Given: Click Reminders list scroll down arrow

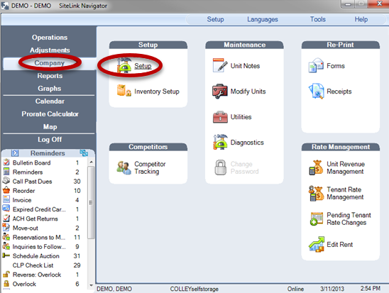Looking at the screenshot, I should (x=91, y=285).
